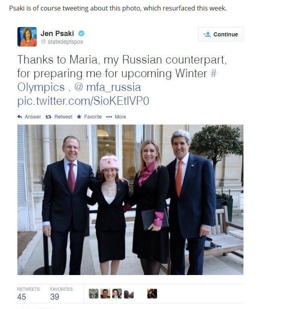Click the fourth retweeter avatar
281x309 pixels.
click(129, 294)
